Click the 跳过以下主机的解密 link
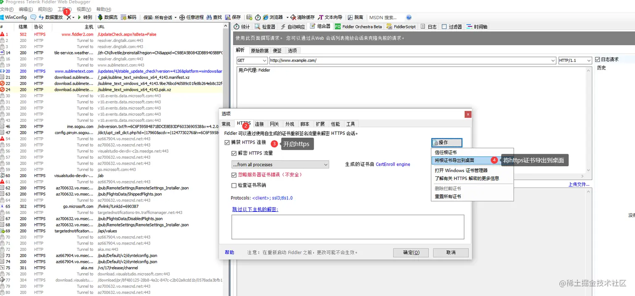This screenshot has height=296, width=635. tap(255, 209)
